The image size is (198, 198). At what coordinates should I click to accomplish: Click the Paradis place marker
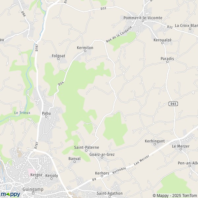tap(167, 62)
